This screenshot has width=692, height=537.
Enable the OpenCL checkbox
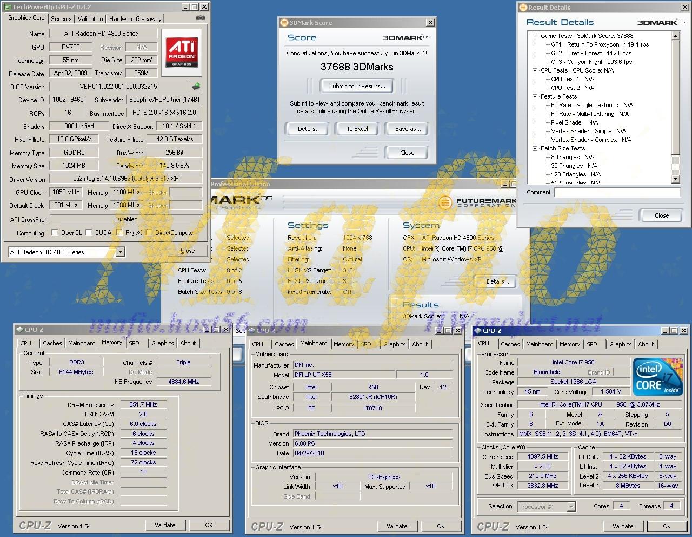pyautogui.click(x=55, y=233)
